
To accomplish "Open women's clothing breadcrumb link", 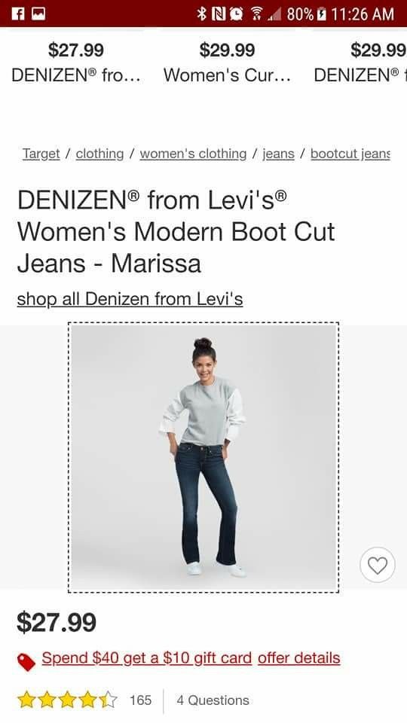I will pos(193,154).
